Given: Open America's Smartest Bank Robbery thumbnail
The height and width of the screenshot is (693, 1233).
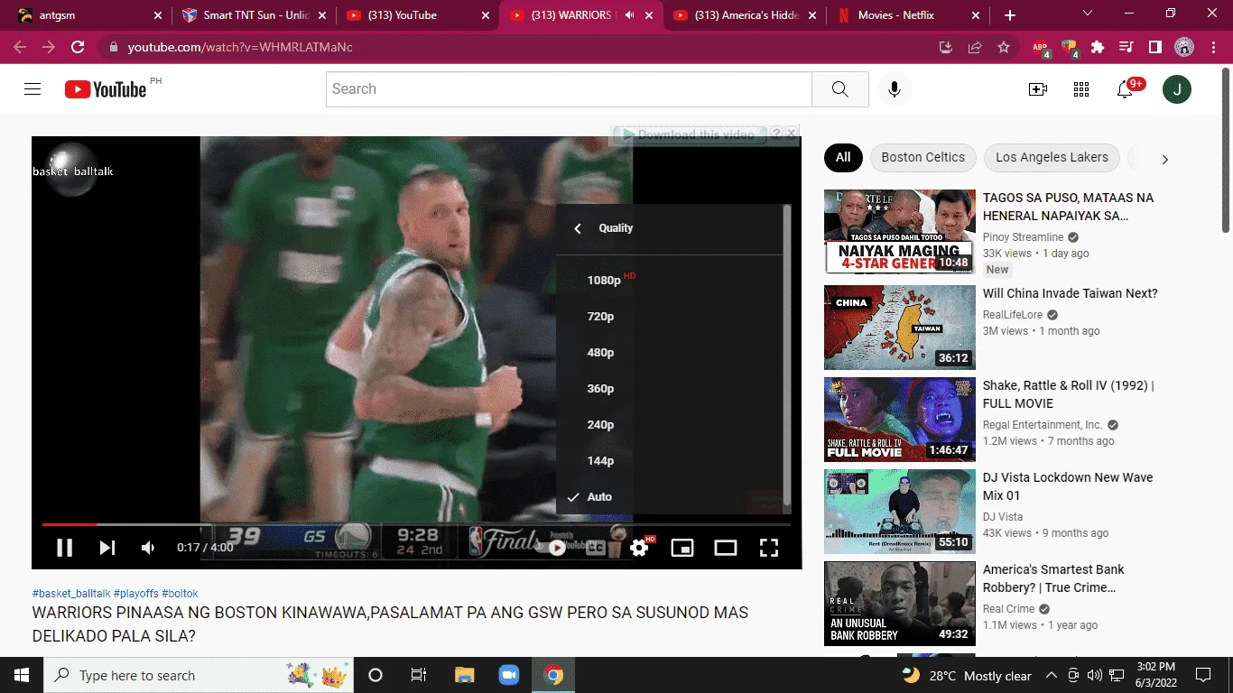Looking at the screenshot, I should click(x=900, y=604).
